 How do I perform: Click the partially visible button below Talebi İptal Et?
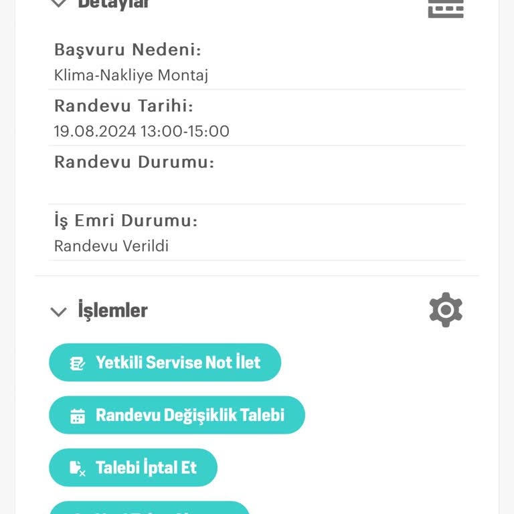pos(149,509)
